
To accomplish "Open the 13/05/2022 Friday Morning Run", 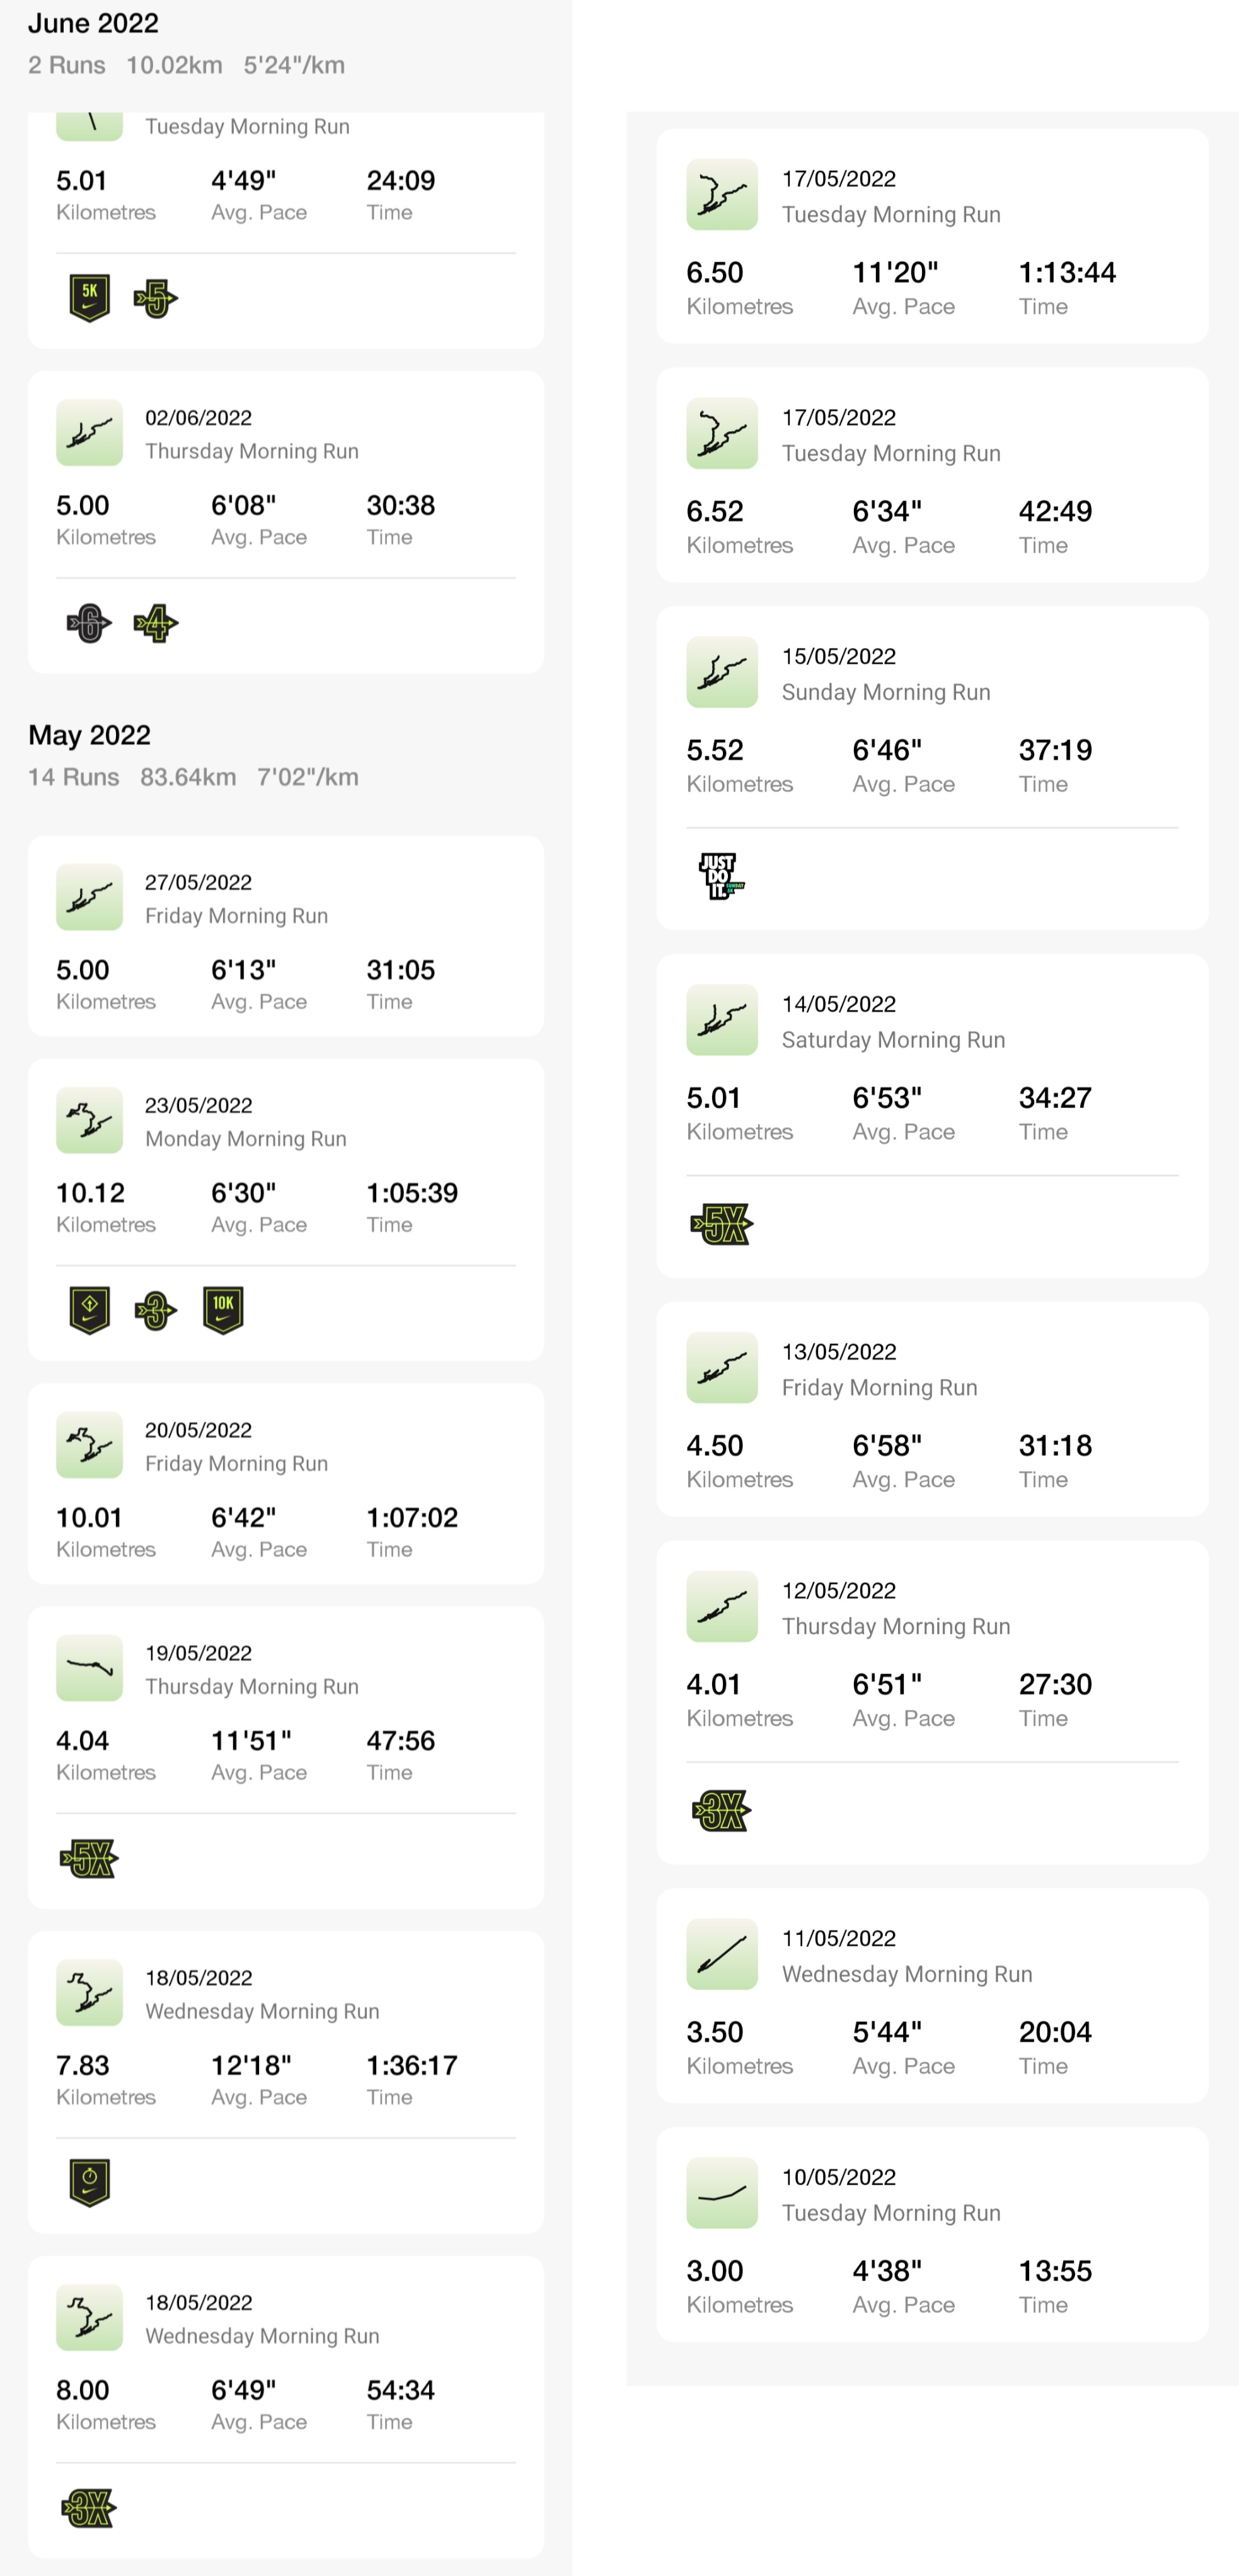I will click(x=932, y=1409).
